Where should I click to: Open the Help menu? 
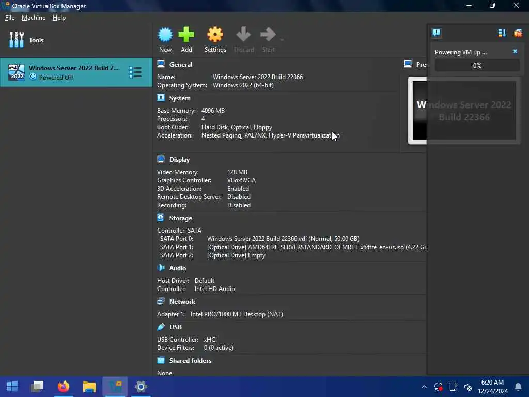pyautogui.click(x=59, y=18)
